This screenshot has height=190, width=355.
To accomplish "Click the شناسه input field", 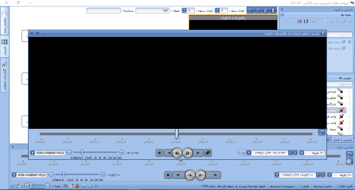I will (x=103, y=10).
